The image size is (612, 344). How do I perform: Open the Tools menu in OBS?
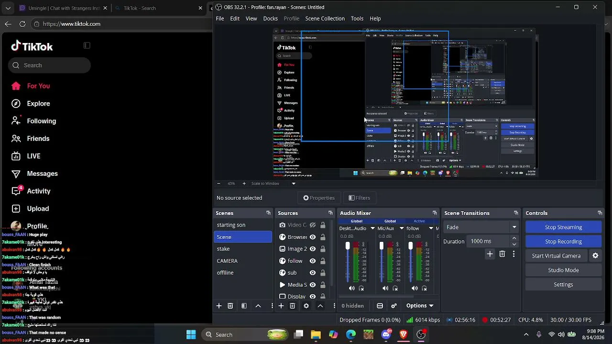pyautogui.click(x=357, y=19)
